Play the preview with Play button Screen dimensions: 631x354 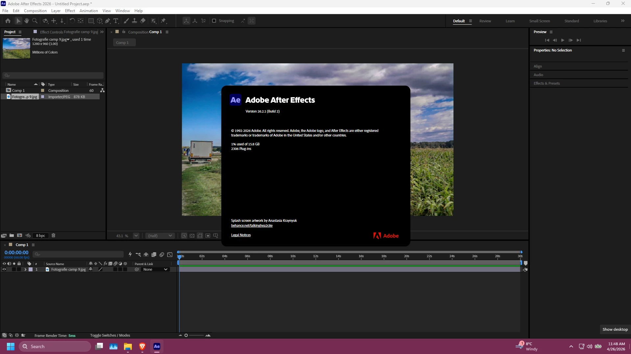pos(563,40)
